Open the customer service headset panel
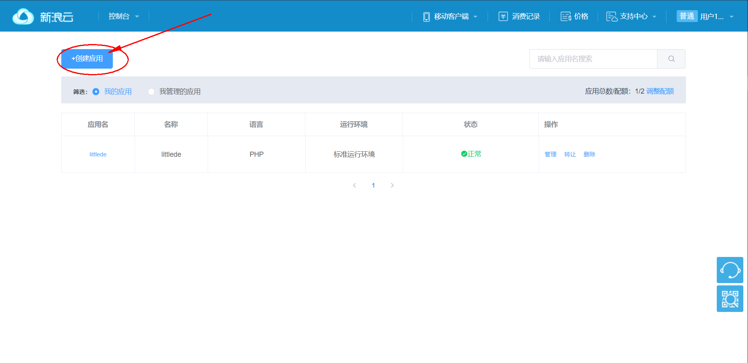 tap(729, 270)
